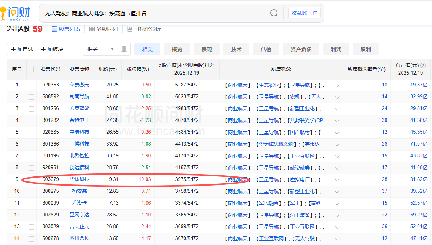Click plus icon on 加自选 button
The height and width of the screenshot is (245, 432).
tap(13, 49)
